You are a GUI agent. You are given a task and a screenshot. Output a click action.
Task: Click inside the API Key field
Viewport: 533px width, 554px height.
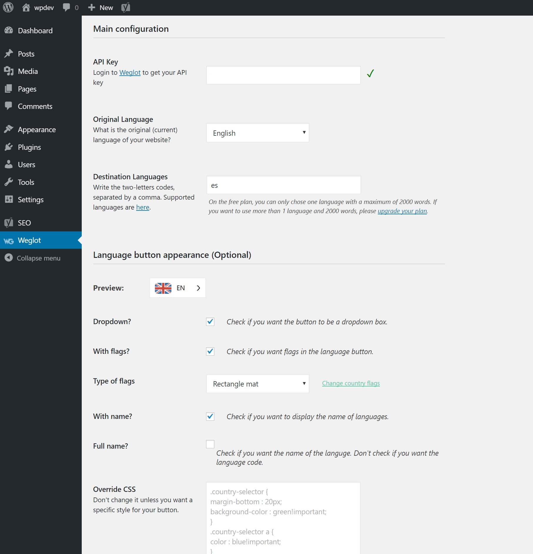point(283,75)
